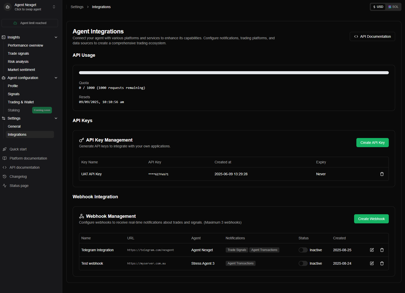The width and height of the screenshot is (405, 293).
Task: Collapse the Settings section chevron
Action: pos(56,118)
